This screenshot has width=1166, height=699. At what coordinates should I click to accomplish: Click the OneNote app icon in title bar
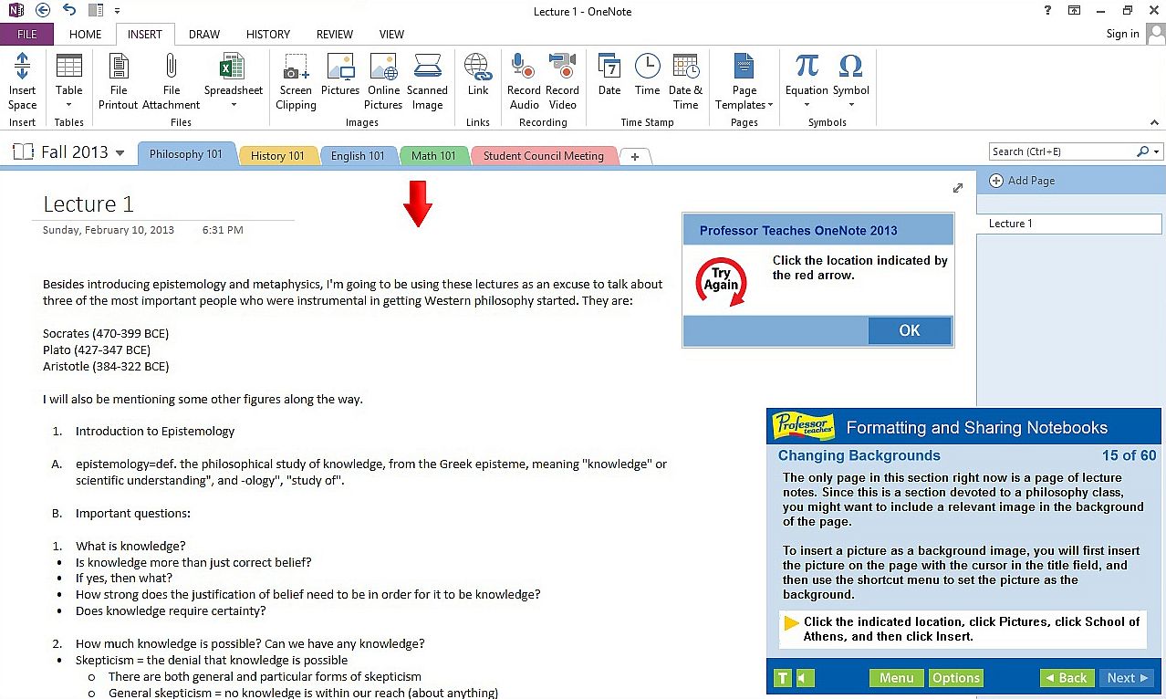tap(15, 11)
